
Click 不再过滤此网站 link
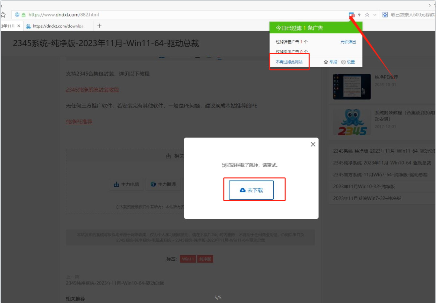point(289,62)
